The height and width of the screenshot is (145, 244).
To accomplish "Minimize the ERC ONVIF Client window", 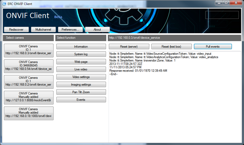I will click(x=219, y=3).
